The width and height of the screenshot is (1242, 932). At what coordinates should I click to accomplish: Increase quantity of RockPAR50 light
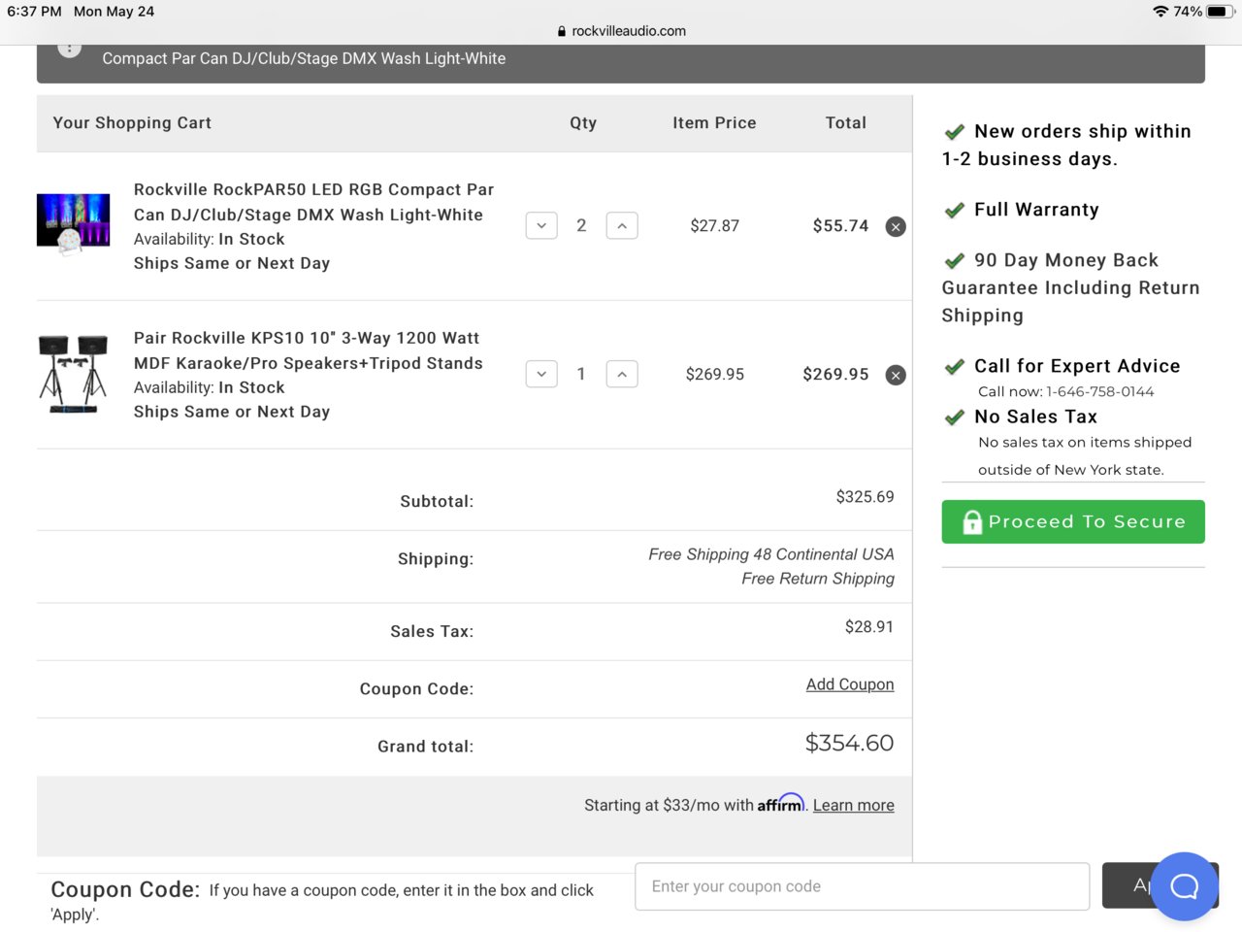pyautogui.click(x=622, y=225)
